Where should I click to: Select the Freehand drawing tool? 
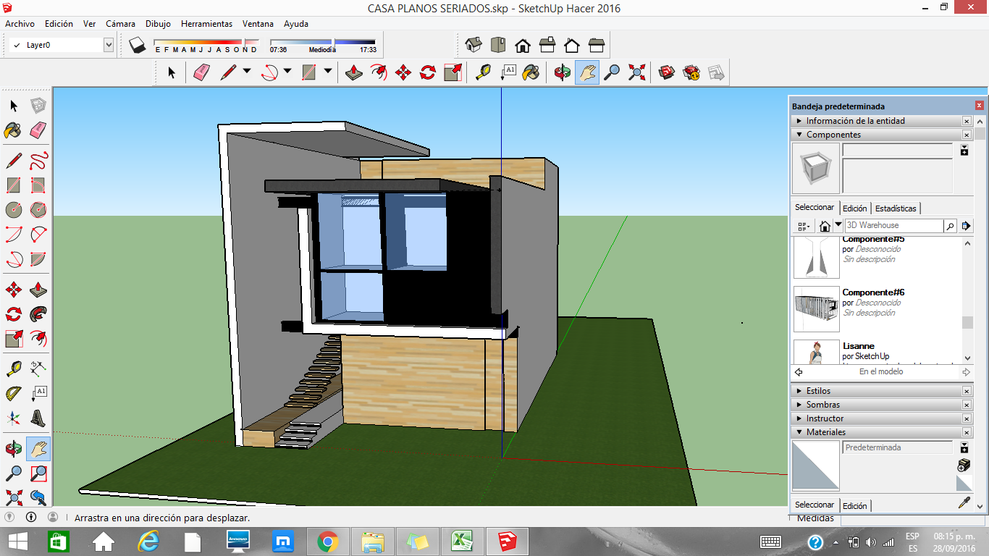(x=38, y=161)
